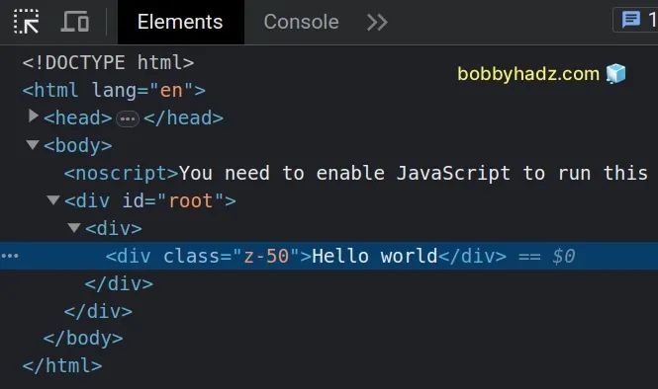Click the closing </head> tag text
The height and width of the screenshot is (389, 658).
click(183, 118)
